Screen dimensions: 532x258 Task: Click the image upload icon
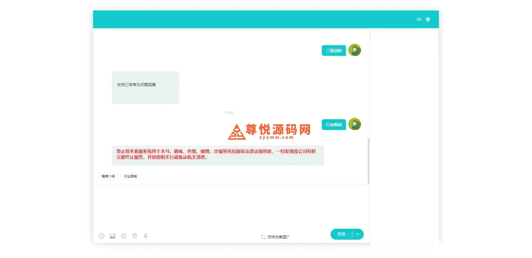point(112,236)
